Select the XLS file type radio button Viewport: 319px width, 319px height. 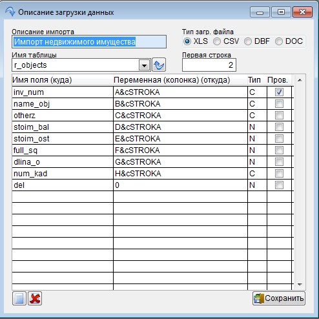[187, 41]
